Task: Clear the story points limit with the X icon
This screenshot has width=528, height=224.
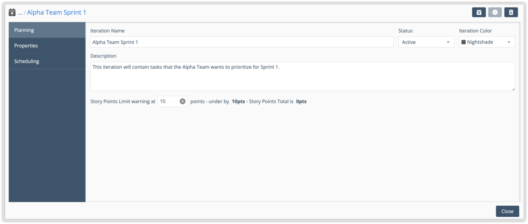Action: pos(183,101)
